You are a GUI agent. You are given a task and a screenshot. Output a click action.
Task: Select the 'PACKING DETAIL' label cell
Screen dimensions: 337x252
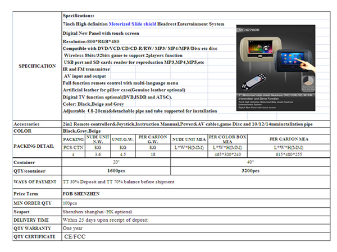(37, 146)
